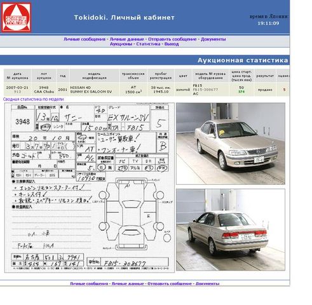
Task: Select year cell 2001
Action: pyautogui.click(x=62, y=90)
